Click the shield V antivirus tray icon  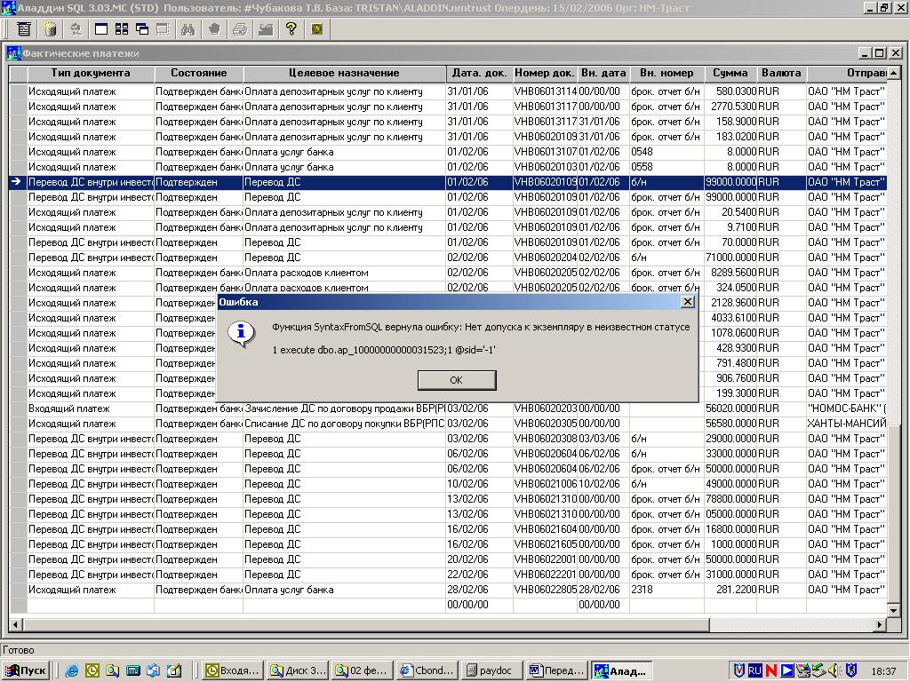(x=738, y=670)
